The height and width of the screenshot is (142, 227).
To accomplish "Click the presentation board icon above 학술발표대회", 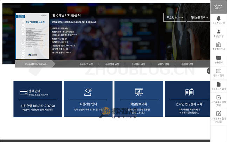I will click(139, 92).
